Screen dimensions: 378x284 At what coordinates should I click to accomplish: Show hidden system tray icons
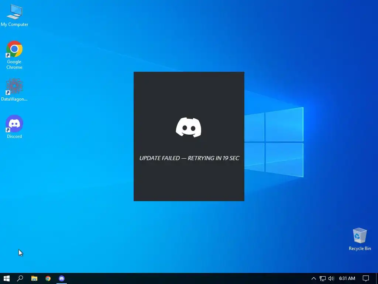[x=314, y=278]
